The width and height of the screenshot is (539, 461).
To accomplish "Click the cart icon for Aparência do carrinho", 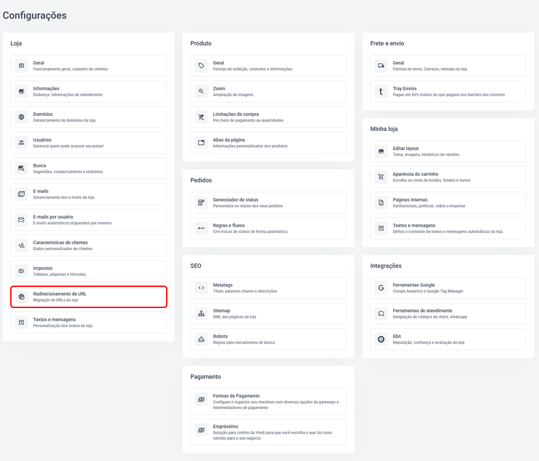I will (x=381, y=177).
